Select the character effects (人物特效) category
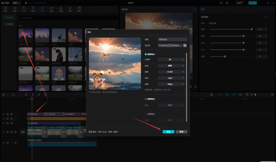 tap(9, 24)
